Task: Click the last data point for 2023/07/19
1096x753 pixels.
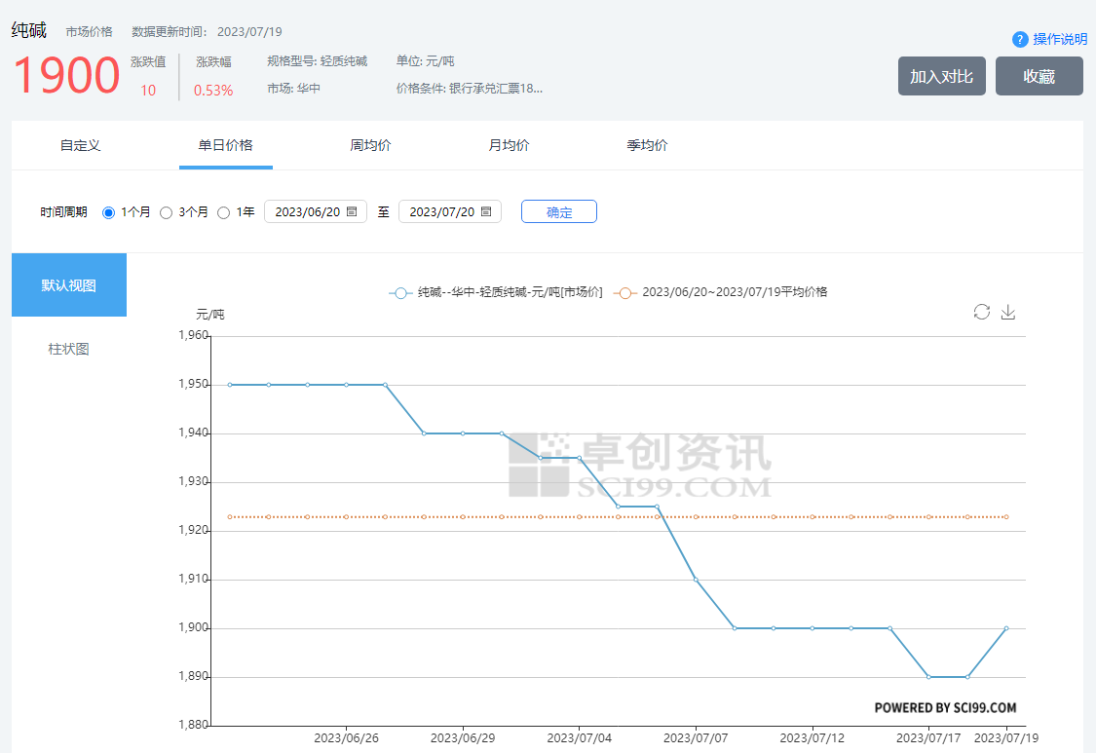Action: point(1005,628)
